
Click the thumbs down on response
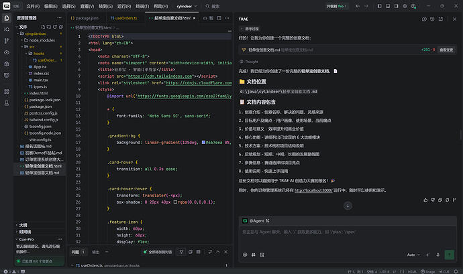[433, 200]
